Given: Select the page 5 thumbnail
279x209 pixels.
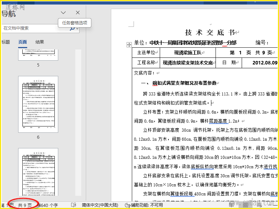Looking at the screenshot, I should 38,55.
